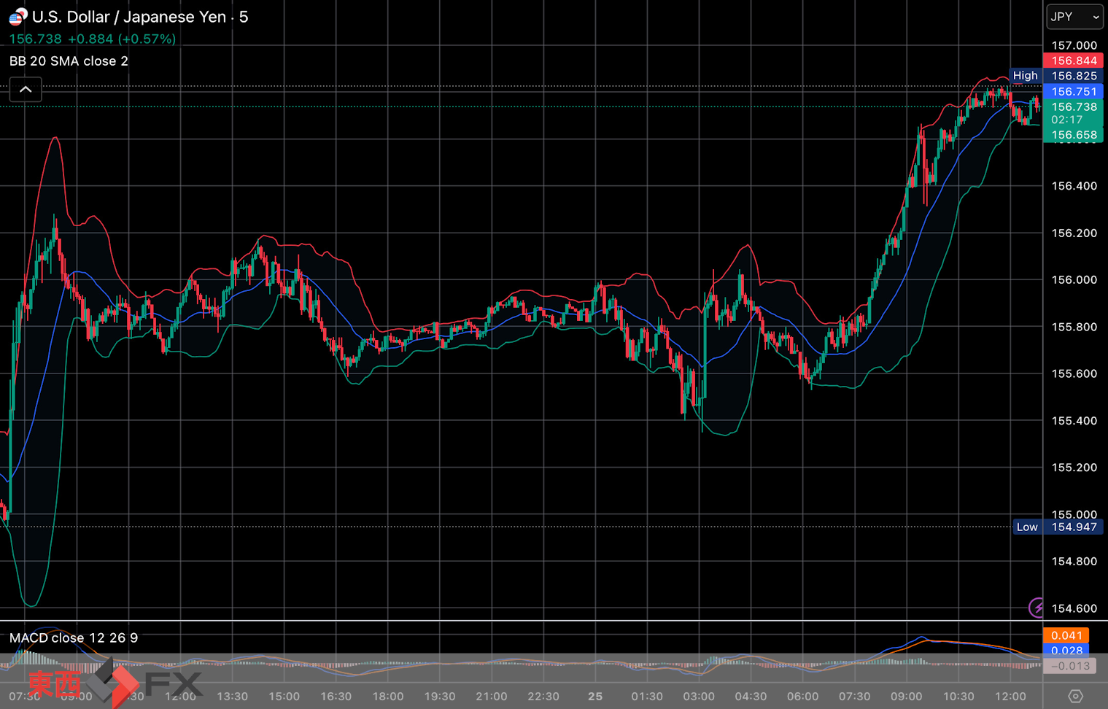Click red upper band 156.844 label
Image resolution: width=1108 pixels, height=709 pixels.
(1074, 61)
